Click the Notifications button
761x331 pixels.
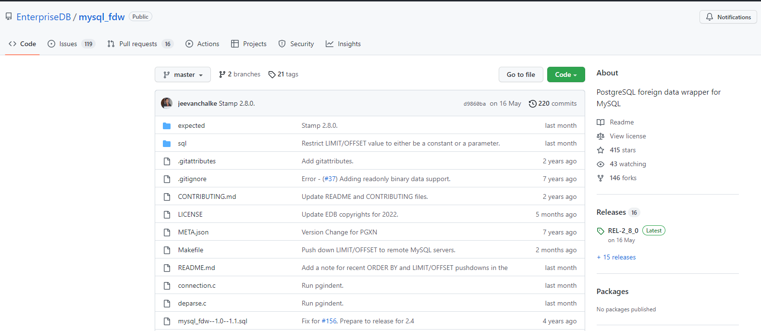pos(728,17)
